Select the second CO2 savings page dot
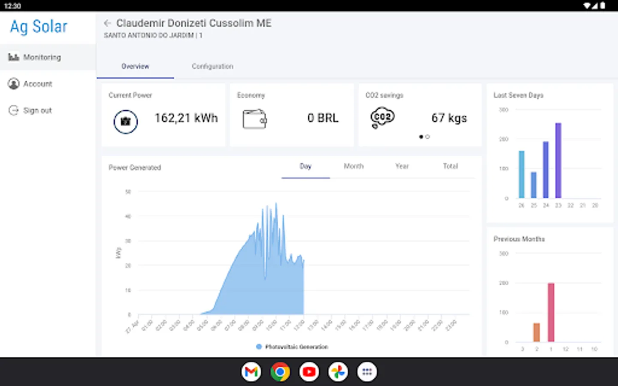 click(x=427, y=137)
